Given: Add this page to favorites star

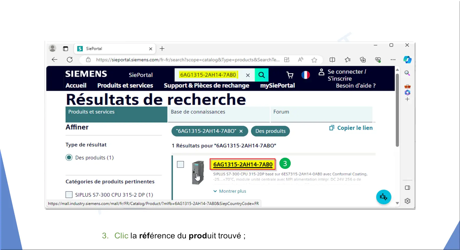Looking at the screenshot, I should pyautogui.click(x=314, y=60).
